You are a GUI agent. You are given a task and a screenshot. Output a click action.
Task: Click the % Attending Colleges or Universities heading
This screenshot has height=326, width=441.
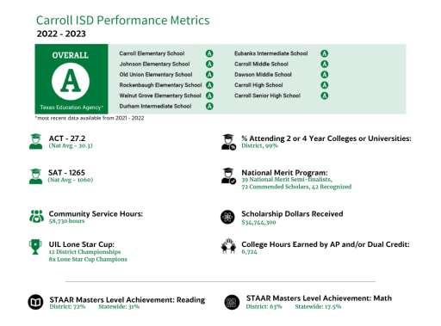(x=326, y=138)
